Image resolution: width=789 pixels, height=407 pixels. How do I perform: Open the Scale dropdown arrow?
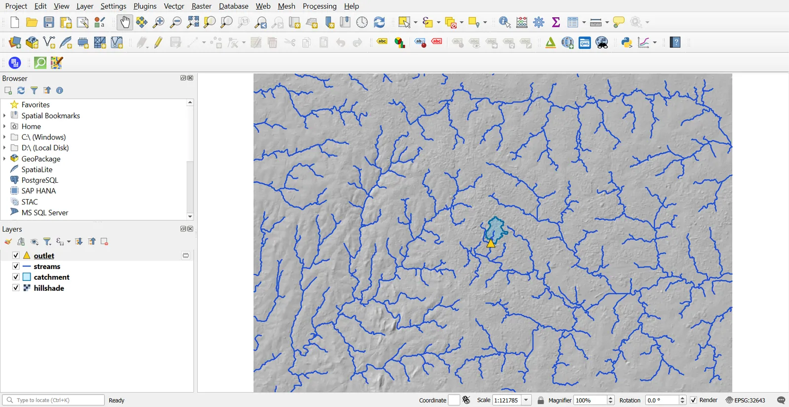click(x=527, y=400)
